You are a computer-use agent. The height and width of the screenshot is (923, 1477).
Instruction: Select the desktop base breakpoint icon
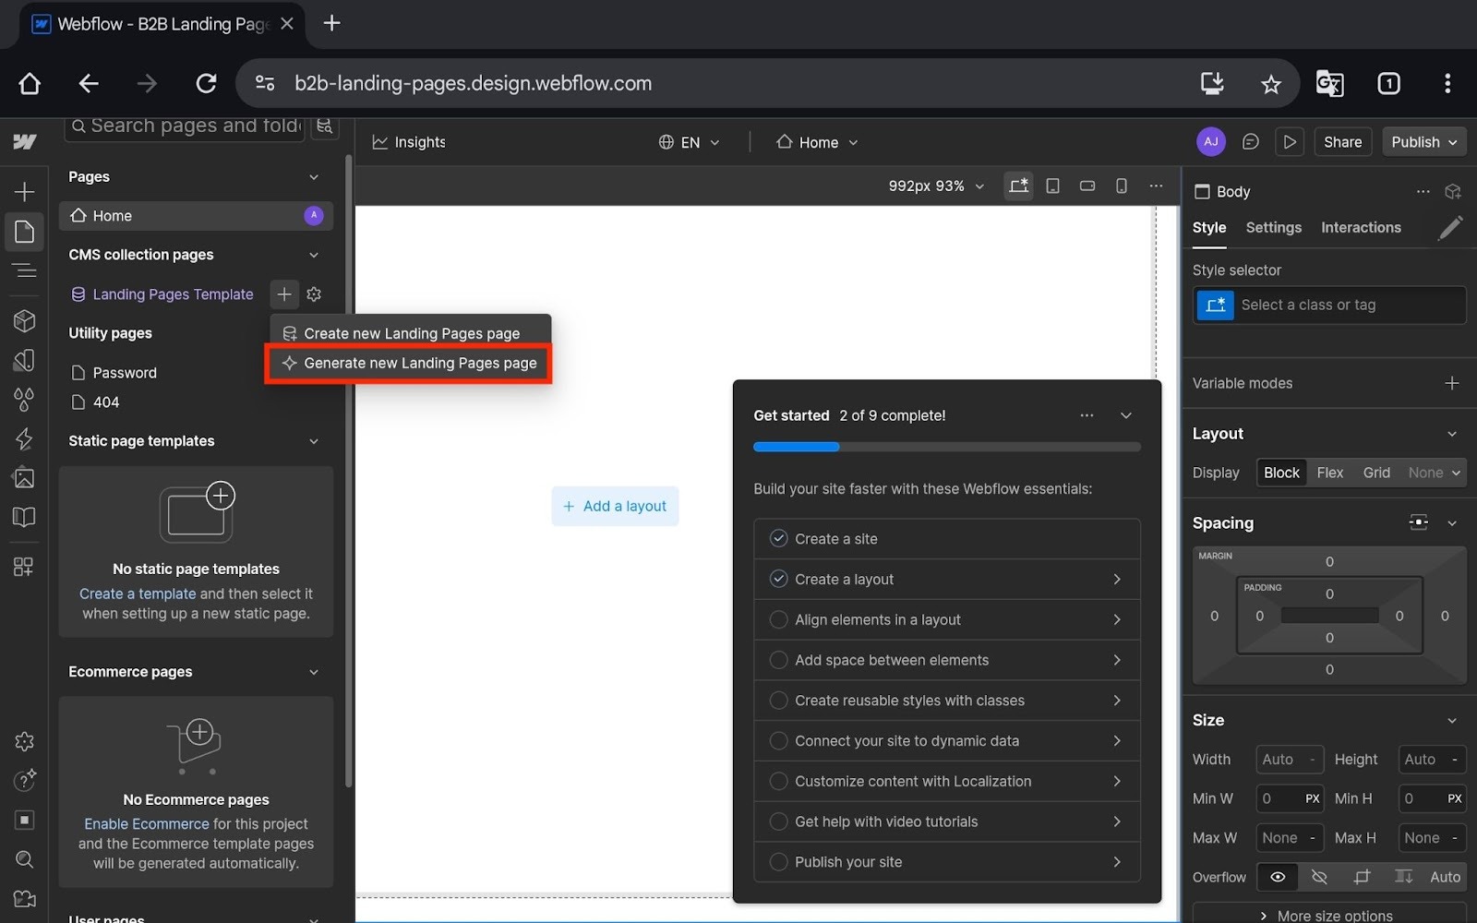1018,186
